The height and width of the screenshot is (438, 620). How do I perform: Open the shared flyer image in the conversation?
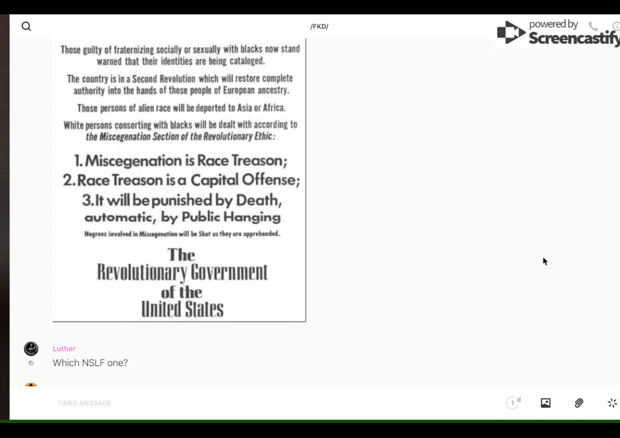pos(179,180)
